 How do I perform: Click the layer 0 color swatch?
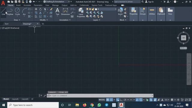(96, 9)
